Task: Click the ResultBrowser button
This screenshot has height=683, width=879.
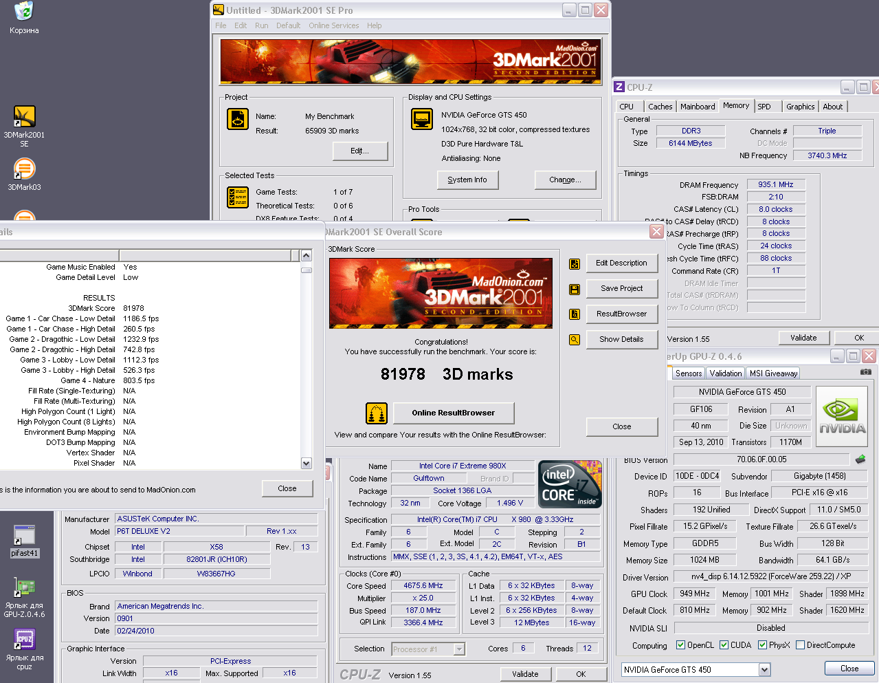Action: point(621,314)
